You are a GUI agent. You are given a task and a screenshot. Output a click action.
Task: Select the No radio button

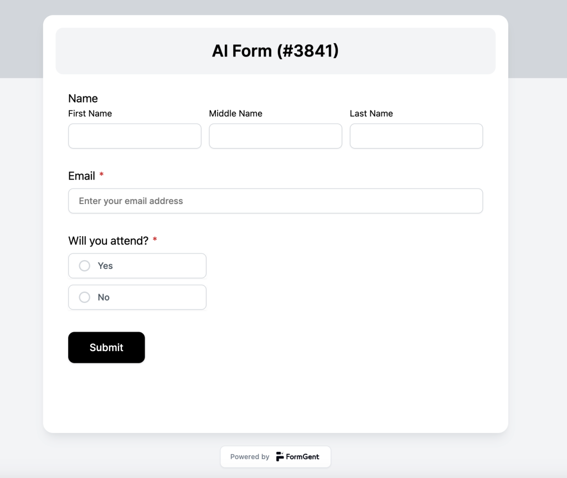pyautogui.click(x=85, y=297)
